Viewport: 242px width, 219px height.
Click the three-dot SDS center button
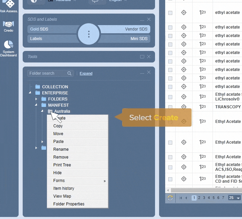pyautogui.click(x=89, y=34)
